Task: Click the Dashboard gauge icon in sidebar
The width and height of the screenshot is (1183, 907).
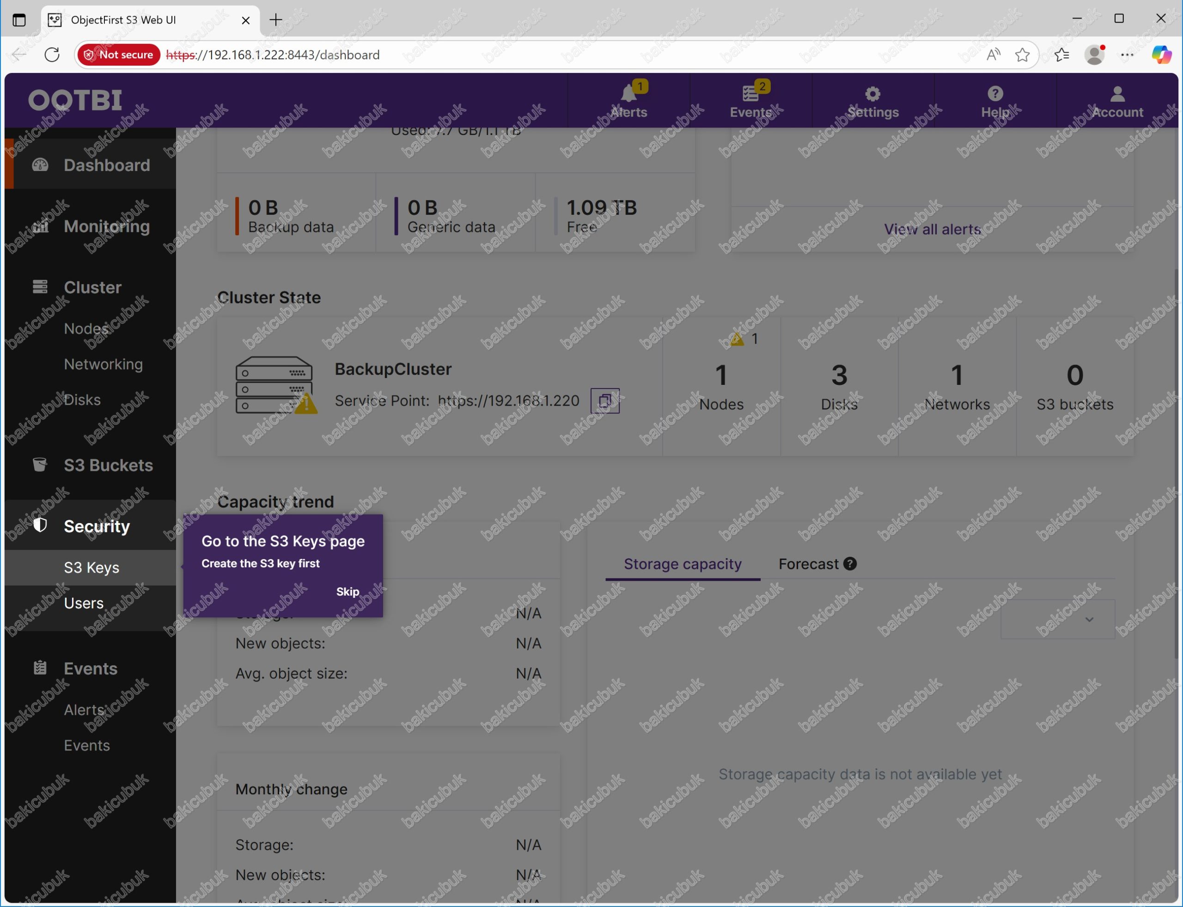Action: (x=40, y=164)
